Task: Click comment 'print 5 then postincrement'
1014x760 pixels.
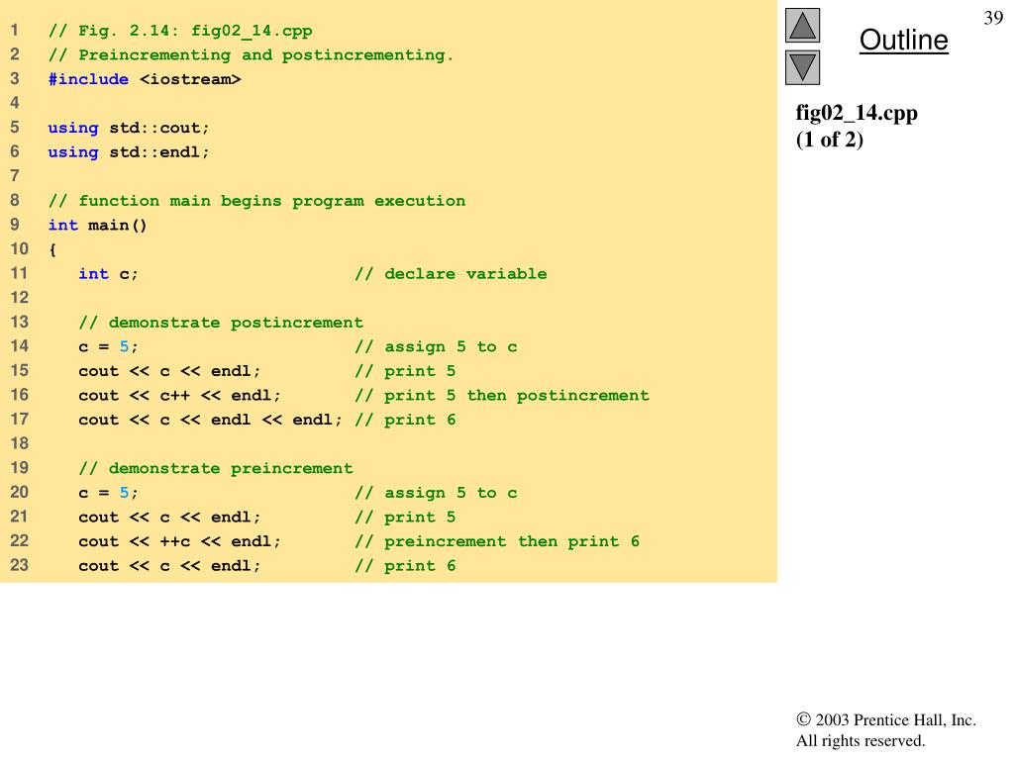Action: click(517, 396)
